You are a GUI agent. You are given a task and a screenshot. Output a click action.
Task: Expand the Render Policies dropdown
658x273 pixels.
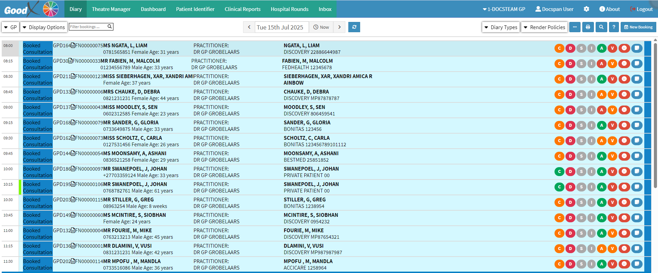(x=544, y=27)
